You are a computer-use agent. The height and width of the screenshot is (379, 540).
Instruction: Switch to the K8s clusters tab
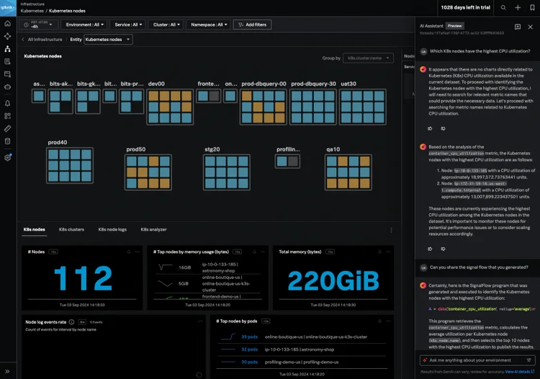71,229
